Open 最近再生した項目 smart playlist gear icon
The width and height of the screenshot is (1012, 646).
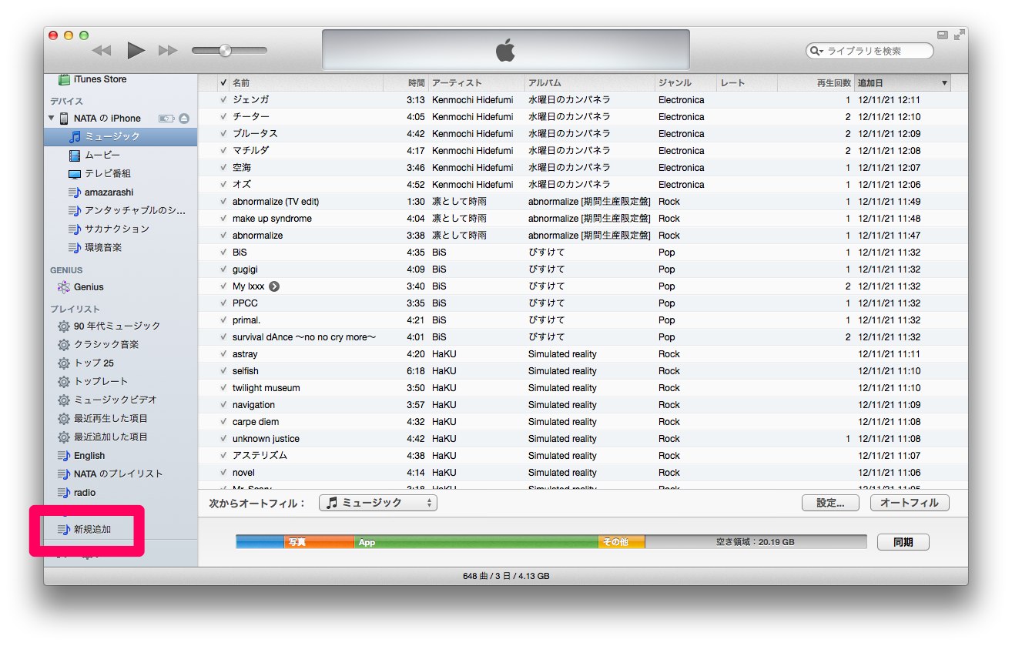[x=64, y=419]
